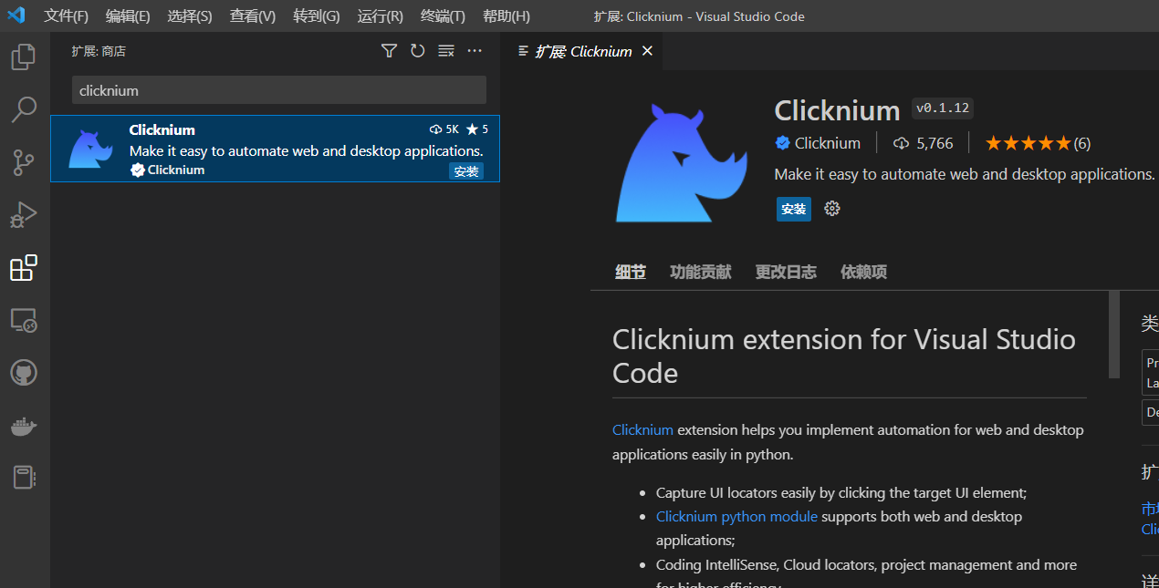Open the Remote Explorer sidebar
The height and width of the screenshot is (588, 1159).
coord(23,320)
